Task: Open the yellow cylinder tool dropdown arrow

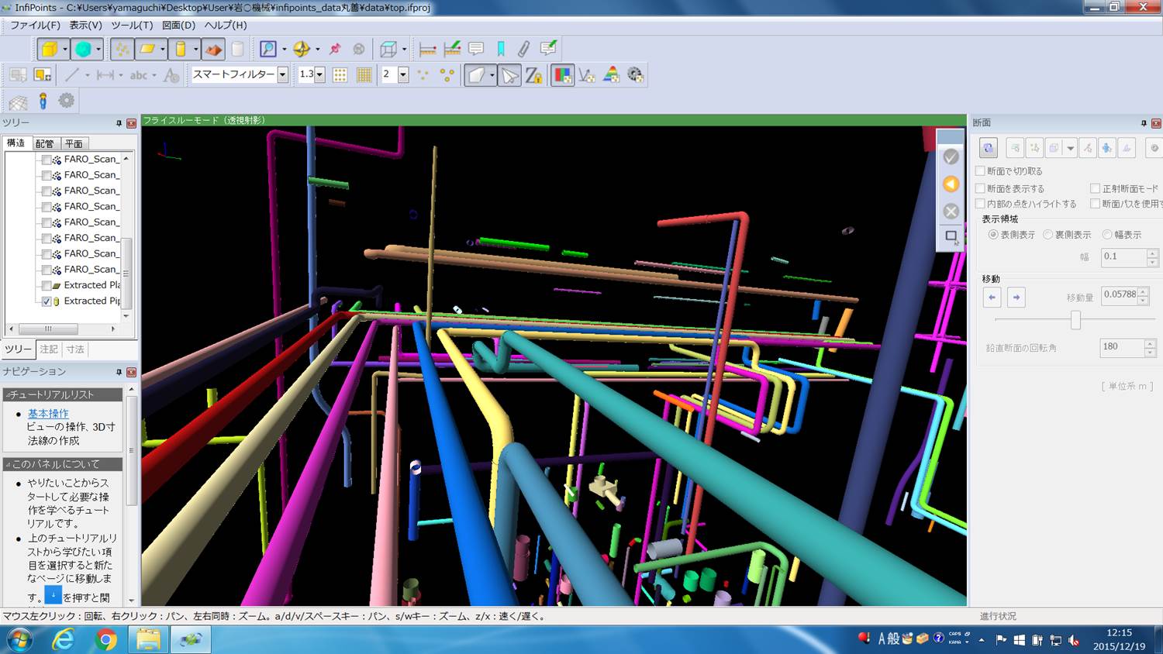Action: tap(195, 50)
